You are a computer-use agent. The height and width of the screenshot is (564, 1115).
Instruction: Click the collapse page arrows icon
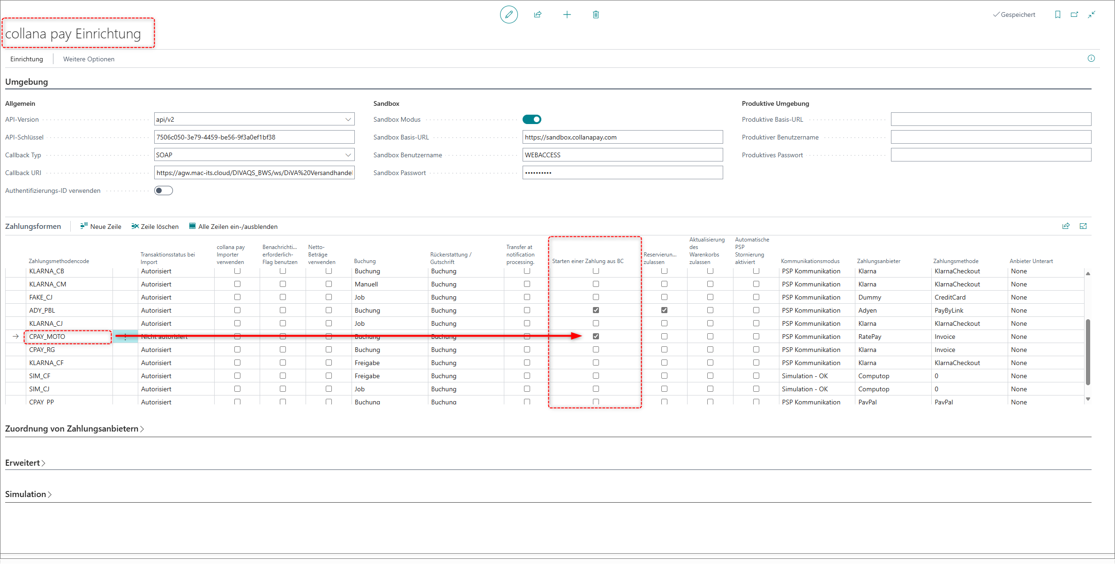1092,15
